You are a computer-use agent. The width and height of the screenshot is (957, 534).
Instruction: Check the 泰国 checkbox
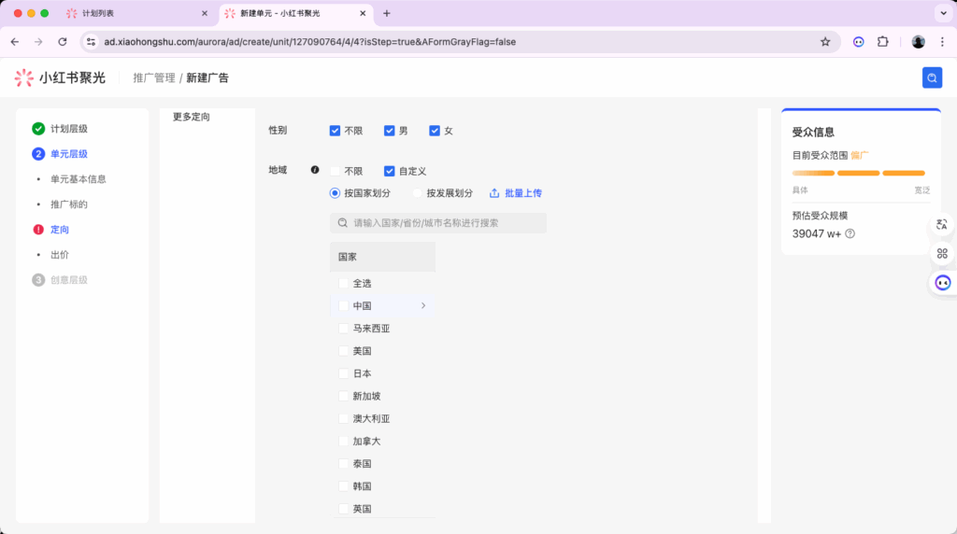click(343, 463)
